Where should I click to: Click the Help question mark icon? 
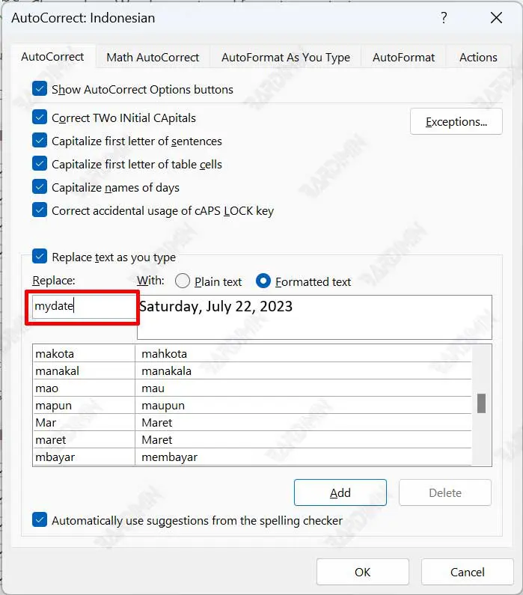point(444,18)
